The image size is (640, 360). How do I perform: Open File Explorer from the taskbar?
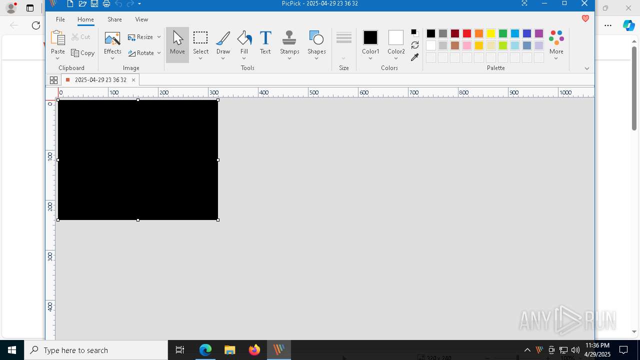pos(230,350)
